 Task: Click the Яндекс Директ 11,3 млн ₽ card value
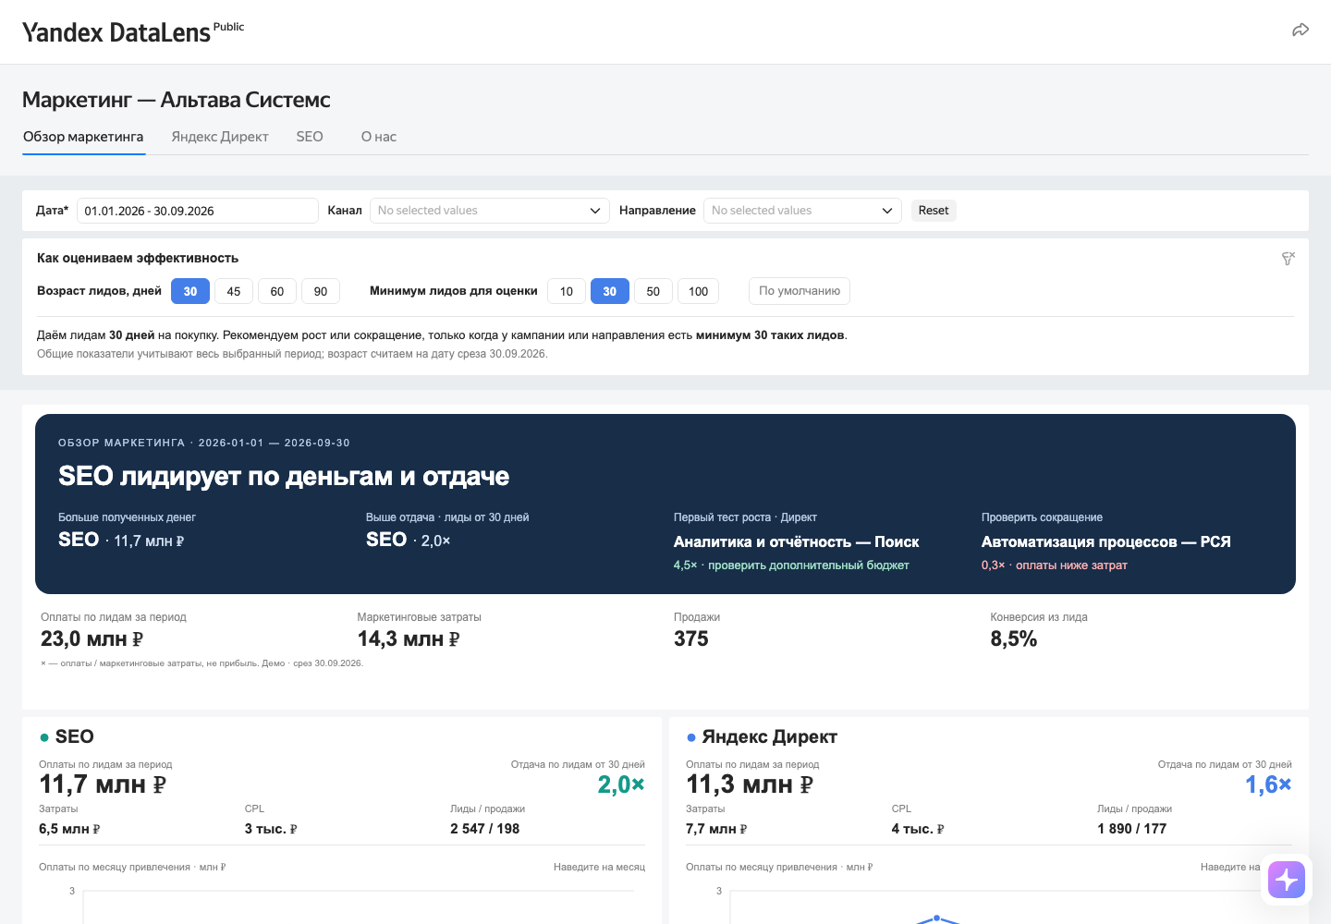coord(750,784)
